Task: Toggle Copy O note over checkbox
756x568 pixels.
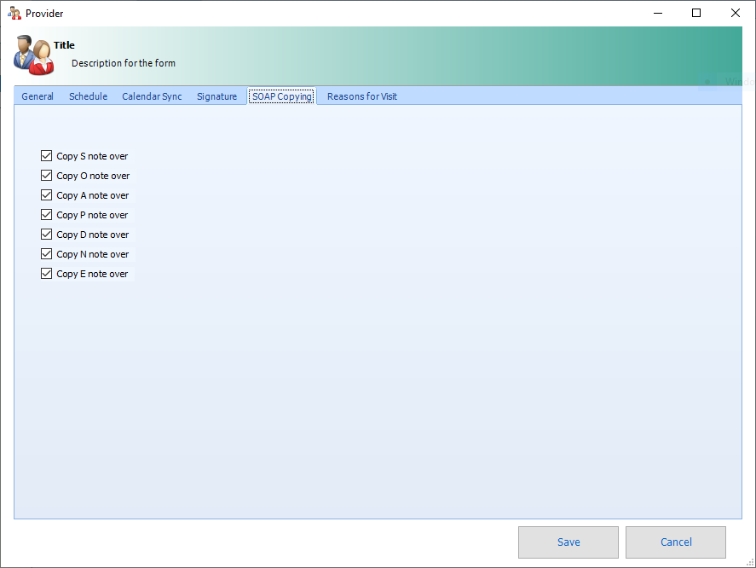Action: pos(47,176)
